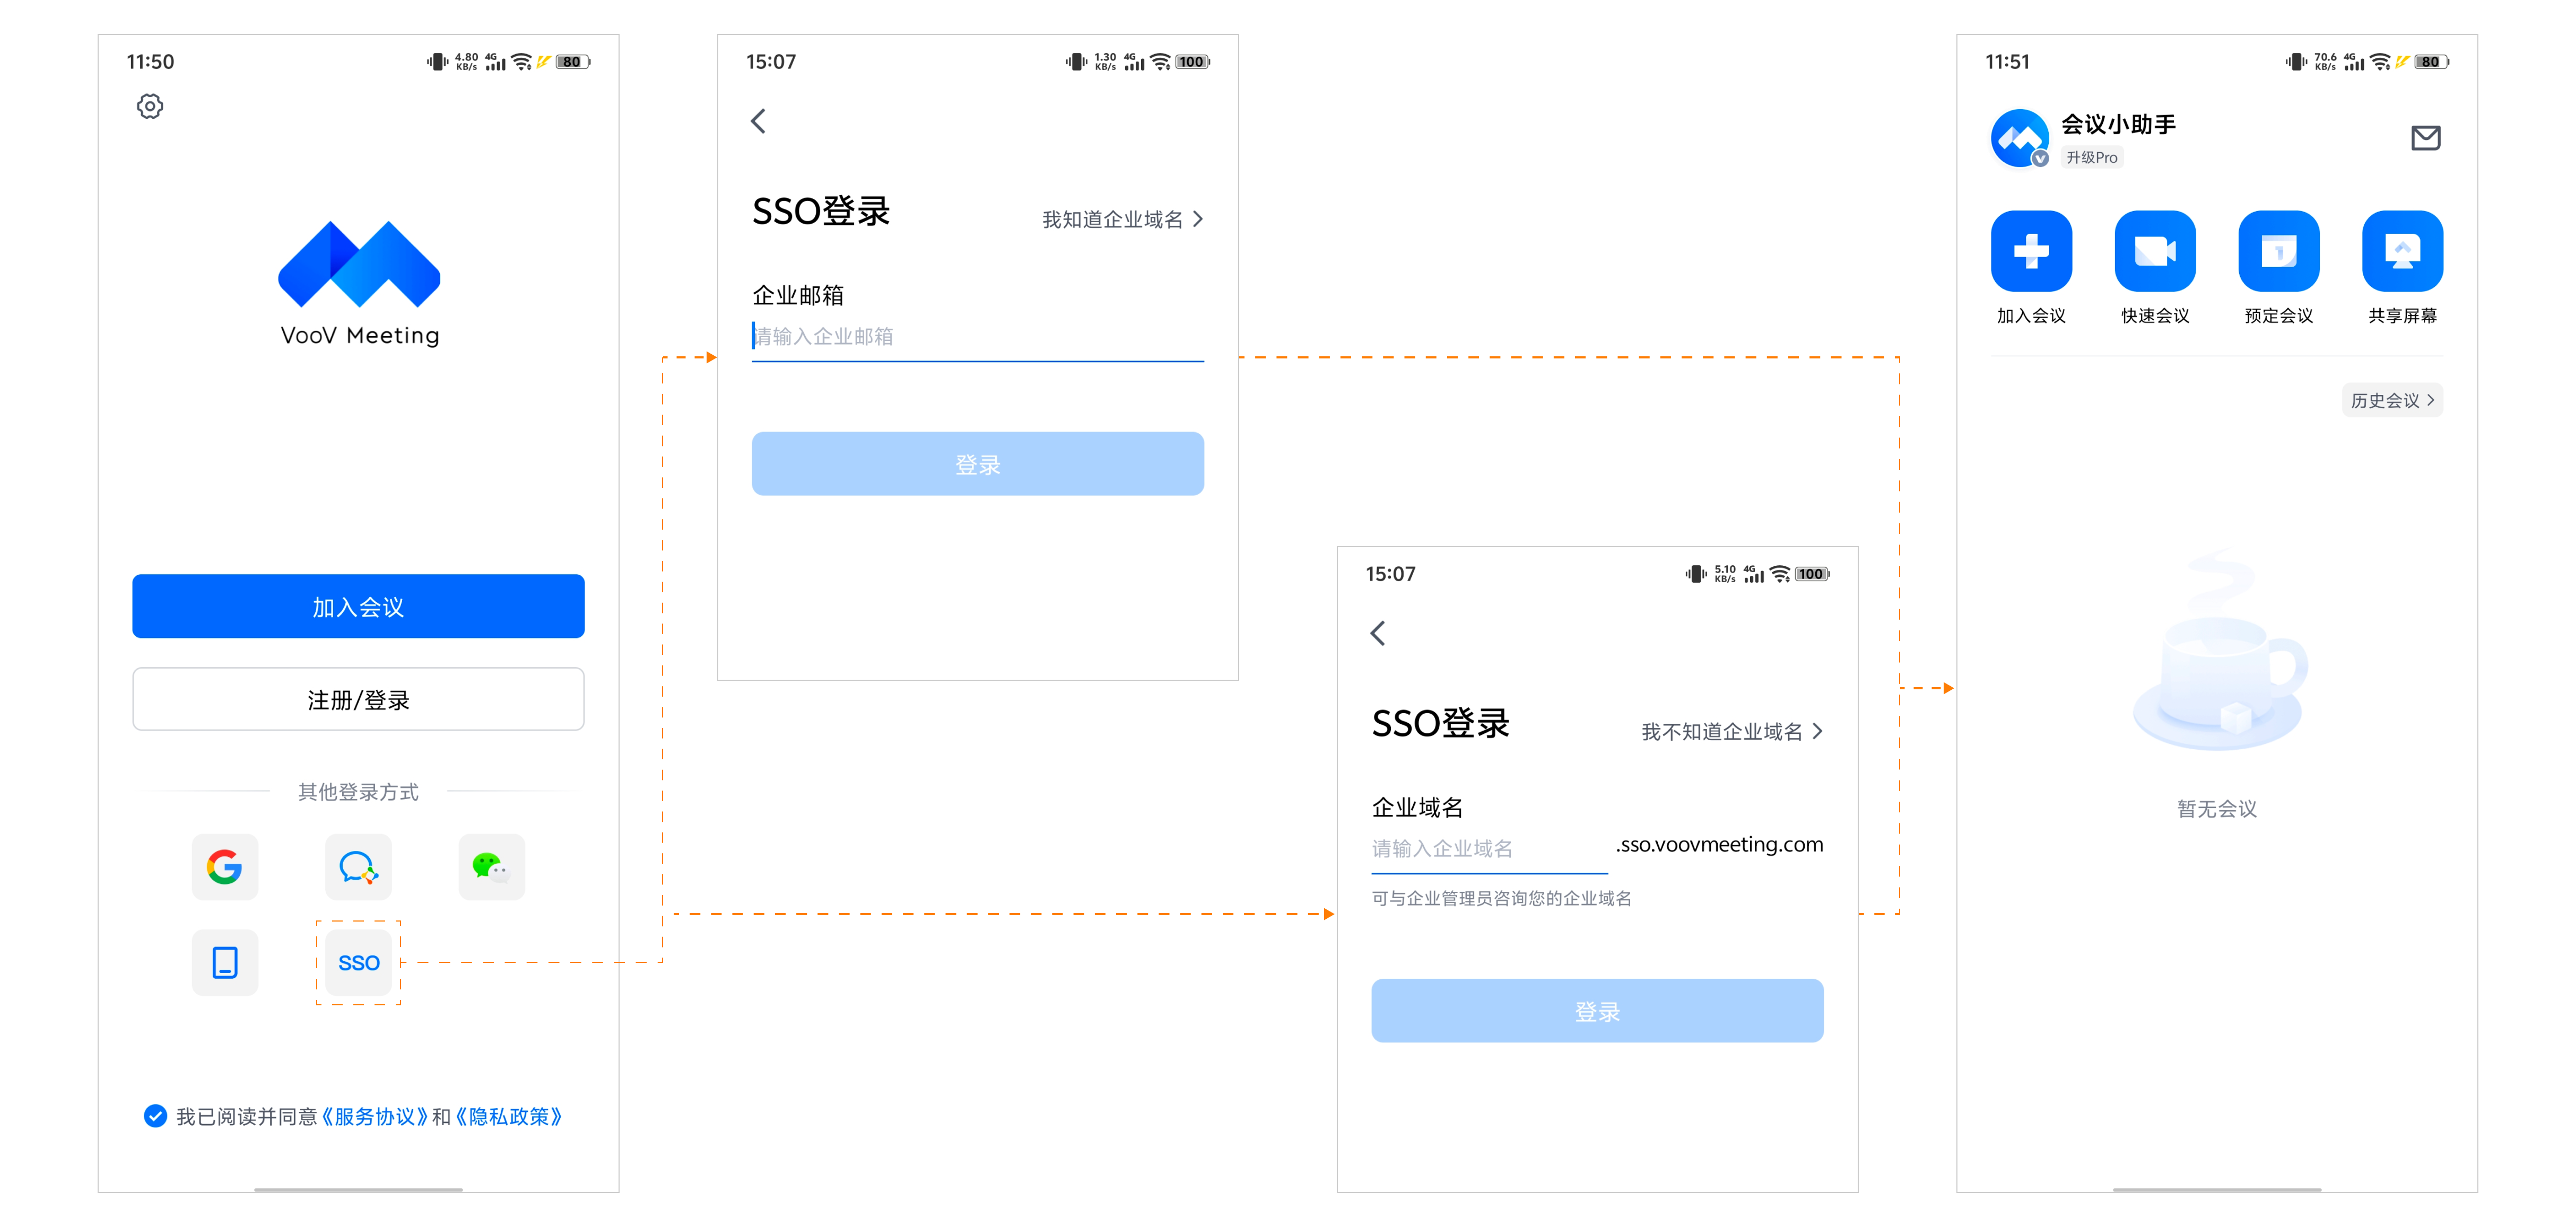
Task: Expand 我知道企业域名 option
Action: point(1122,220)
